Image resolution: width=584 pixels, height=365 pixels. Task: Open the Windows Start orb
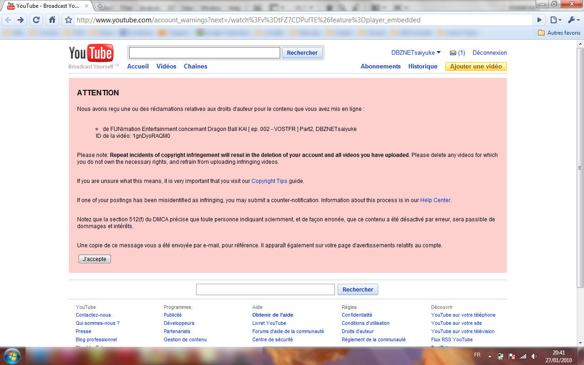[x=12, y=355]
